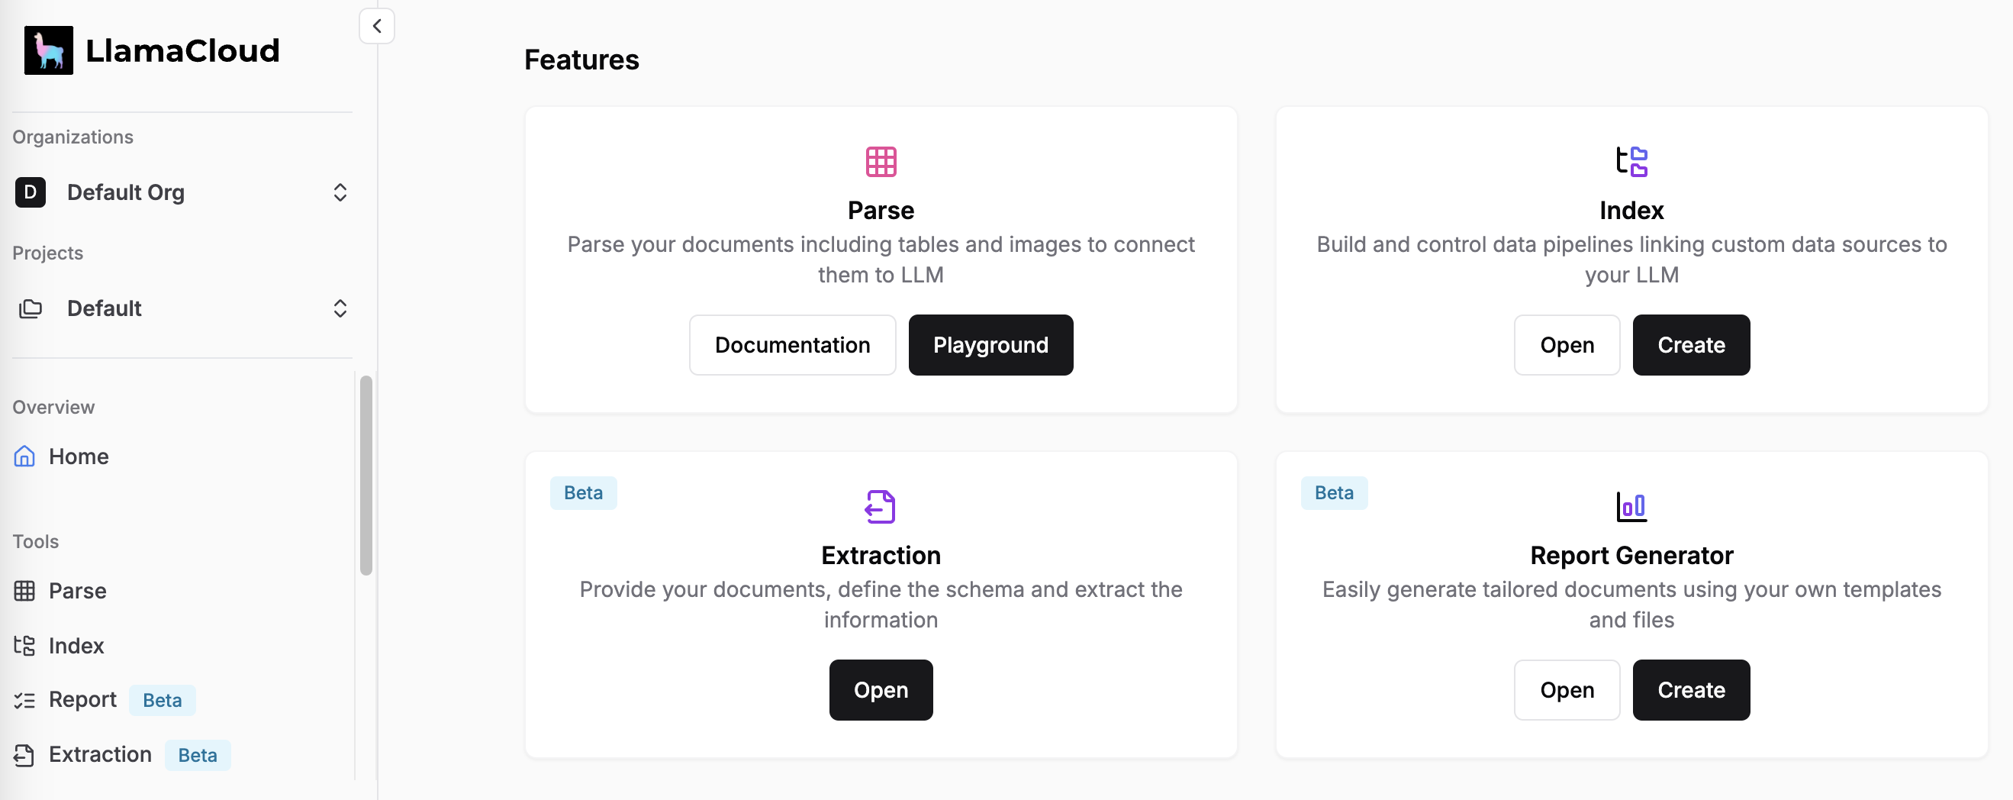Open the Default project selector dropdown
The width and height of the screenshot is (2013, 800).
(x=340, y=309)
